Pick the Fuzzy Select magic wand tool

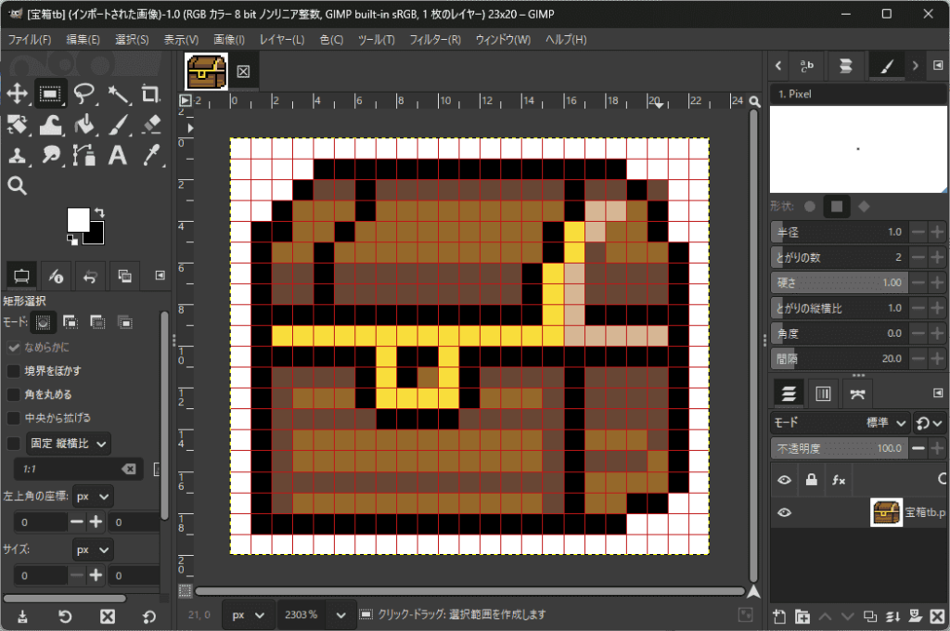[x=118, y=93]
